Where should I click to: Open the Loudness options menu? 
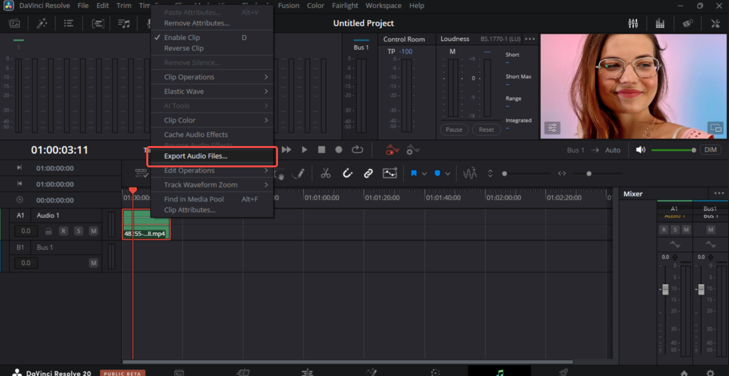529,39
